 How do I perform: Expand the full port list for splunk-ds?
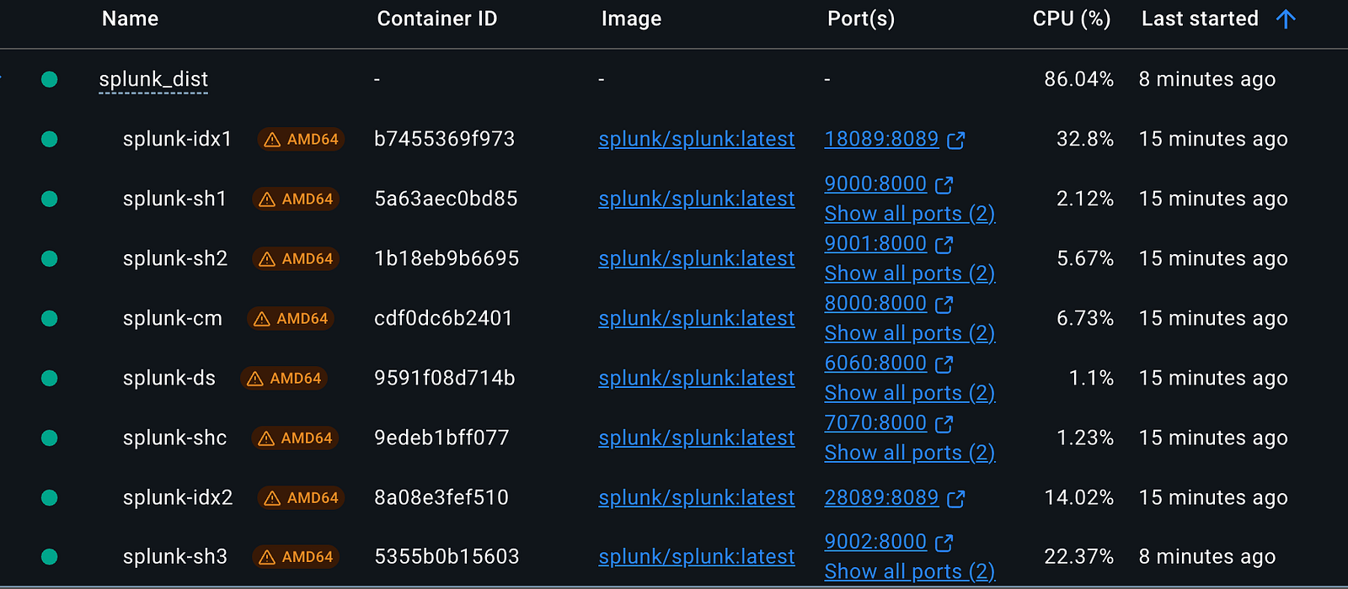[909, 393]
